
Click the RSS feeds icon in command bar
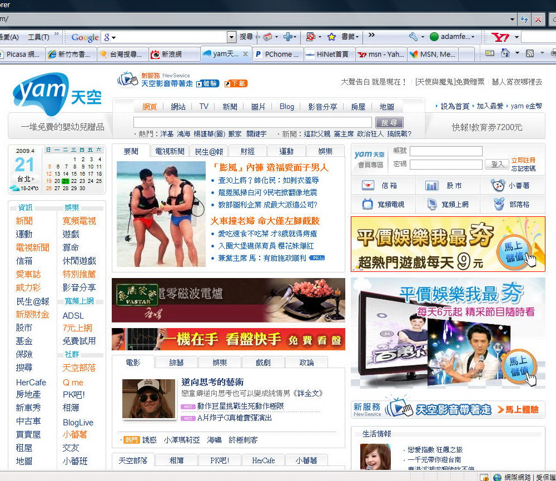click(x=530, y=53)
